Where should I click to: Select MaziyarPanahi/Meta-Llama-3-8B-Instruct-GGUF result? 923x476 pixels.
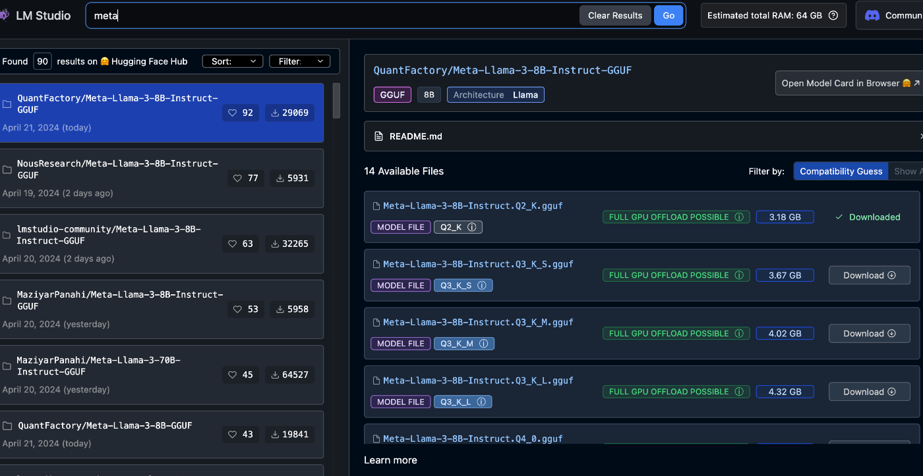162,309
